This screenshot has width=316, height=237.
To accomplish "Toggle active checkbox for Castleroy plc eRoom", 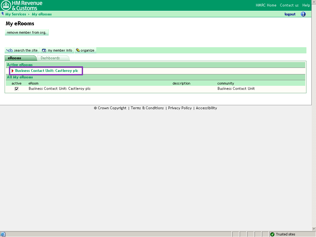I will coord(17,89).
